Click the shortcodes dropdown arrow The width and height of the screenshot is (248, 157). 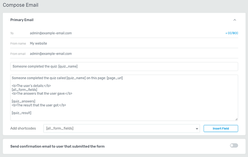point(197,129)
